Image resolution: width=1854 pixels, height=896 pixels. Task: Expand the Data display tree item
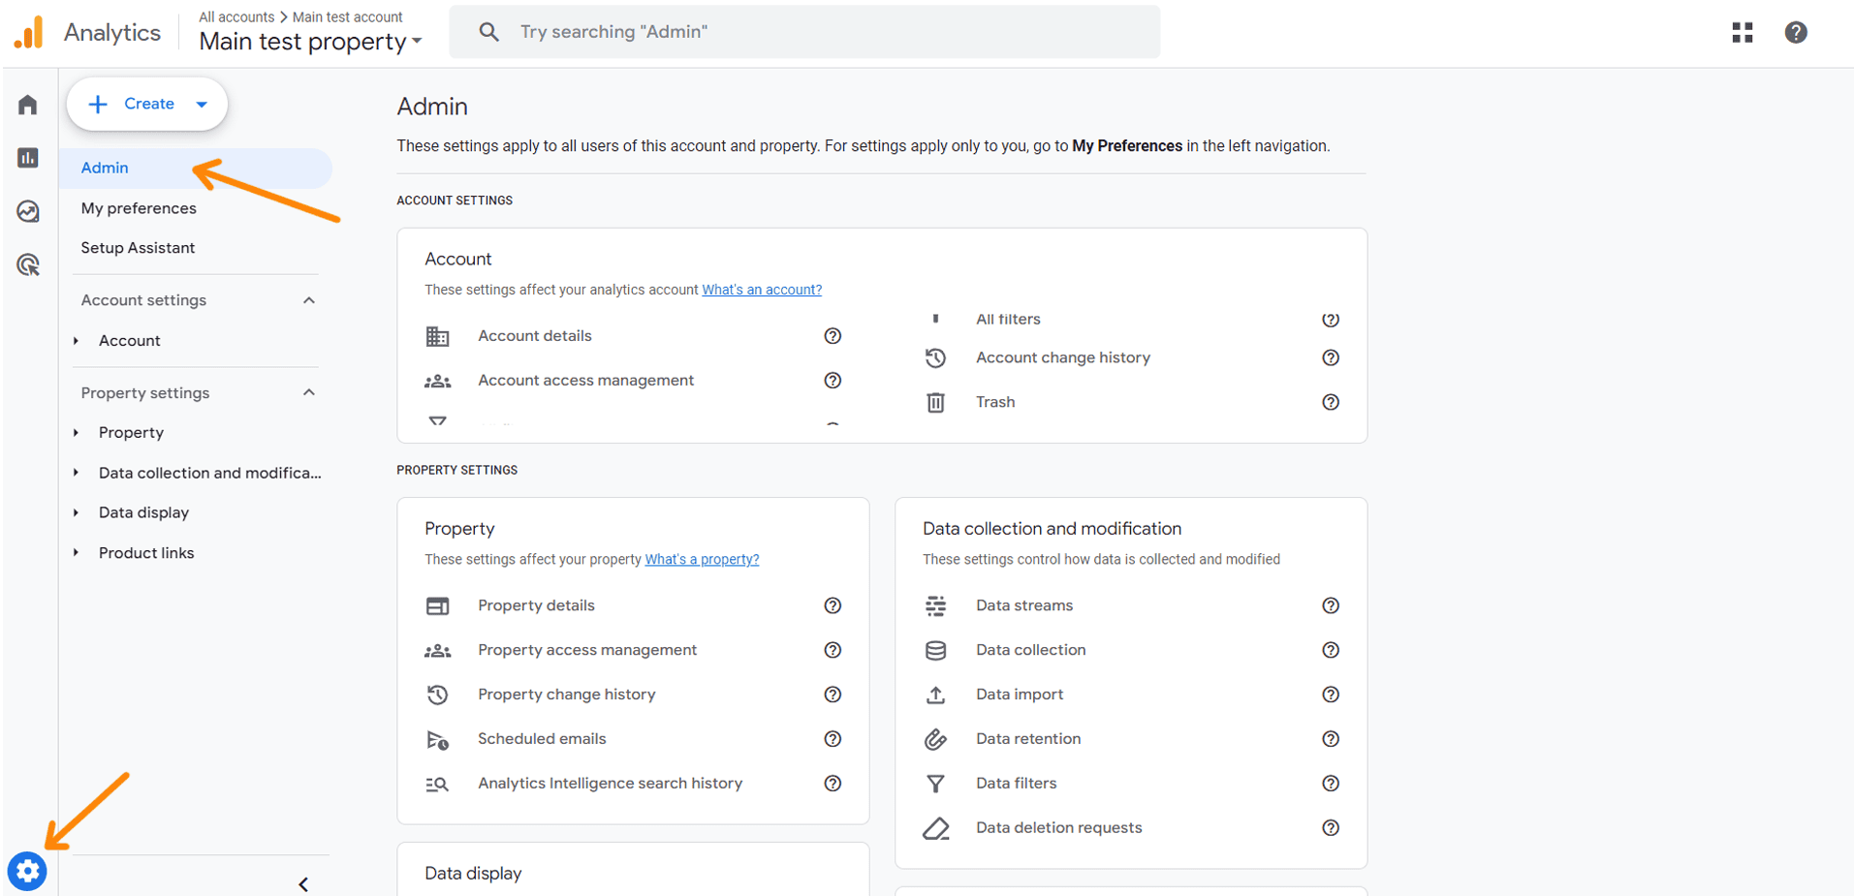pyautogui.click(x=77, y=512)
